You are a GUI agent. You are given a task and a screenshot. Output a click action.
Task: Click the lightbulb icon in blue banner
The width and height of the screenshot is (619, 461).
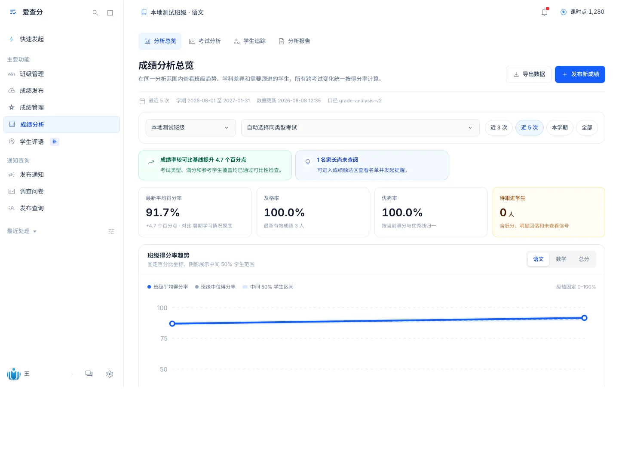[x=308, y=162]
